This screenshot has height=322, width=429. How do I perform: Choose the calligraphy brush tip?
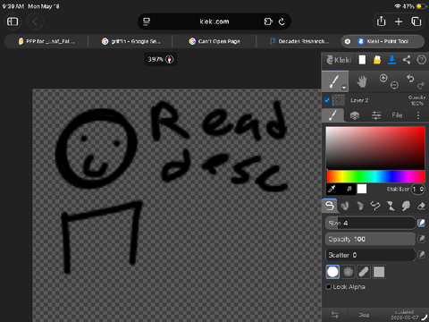(x=364, y=272)
